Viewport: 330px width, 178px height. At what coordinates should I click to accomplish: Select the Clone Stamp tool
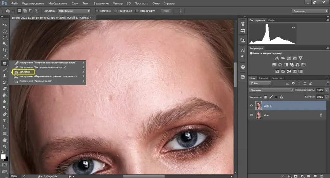pyautogui.click(x=5, y=76)
